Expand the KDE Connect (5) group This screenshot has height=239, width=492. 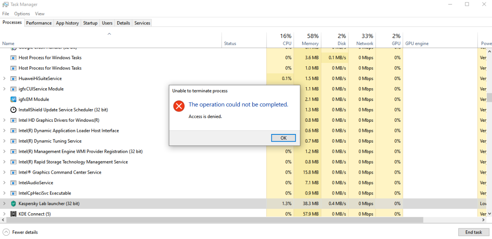[x=4, y=214]
